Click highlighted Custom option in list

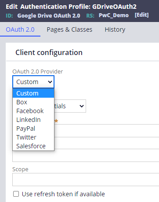click(33, 93)
